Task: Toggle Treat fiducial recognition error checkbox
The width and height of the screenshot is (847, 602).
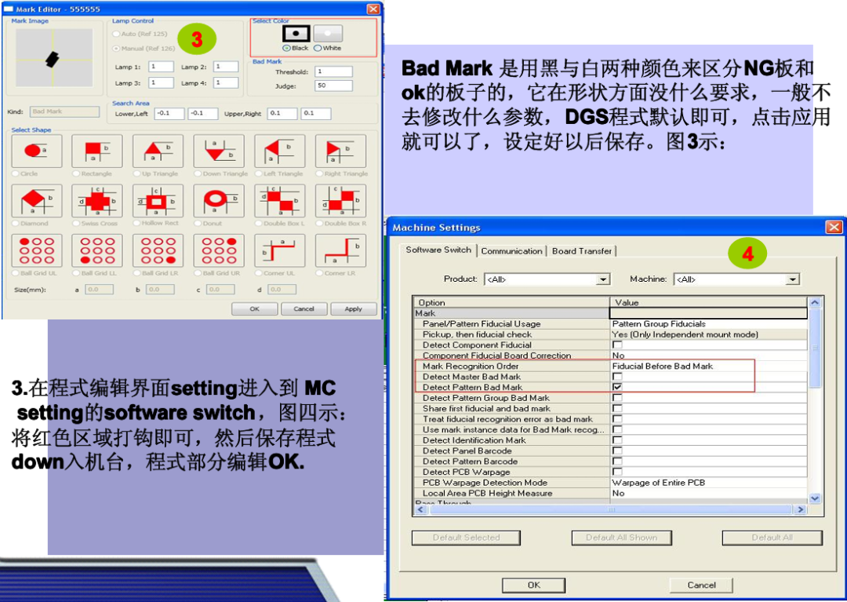Action: [617, 419]
